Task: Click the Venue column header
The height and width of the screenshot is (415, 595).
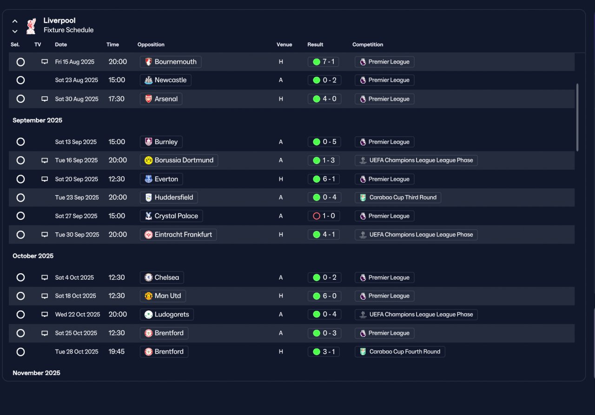Action: pyautogui.click(x=284, y=45)
